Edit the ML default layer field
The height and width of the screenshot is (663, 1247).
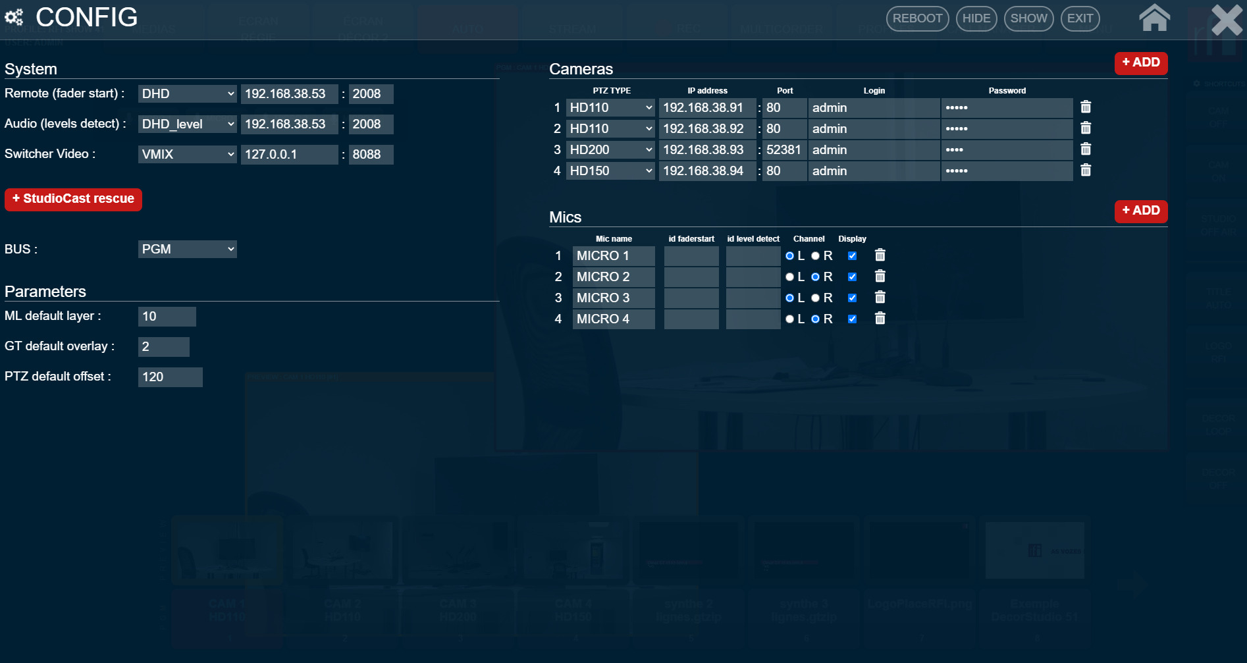point(167,316)
